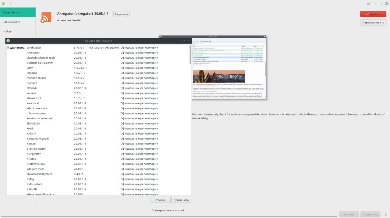Screen dimensions: 390x218
Task: Click Отмена in the transaction summary dialog
Action: (x=160, y=200)
